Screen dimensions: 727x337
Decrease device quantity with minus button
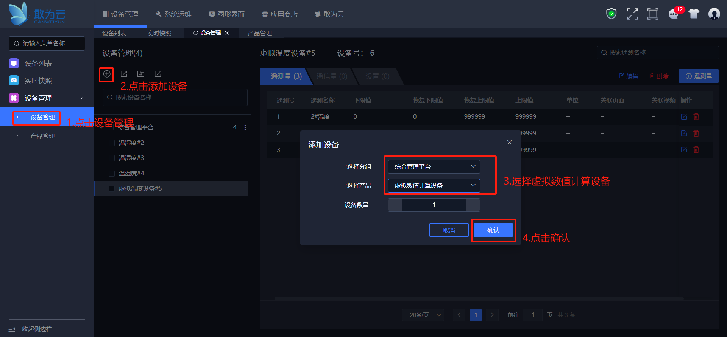pyautogui.click(x=395, y=205)
